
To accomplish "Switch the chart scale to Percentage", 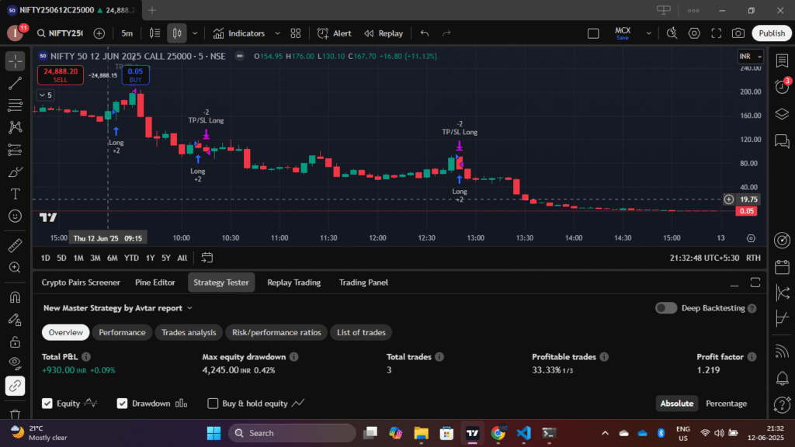I will click(726, 404).
